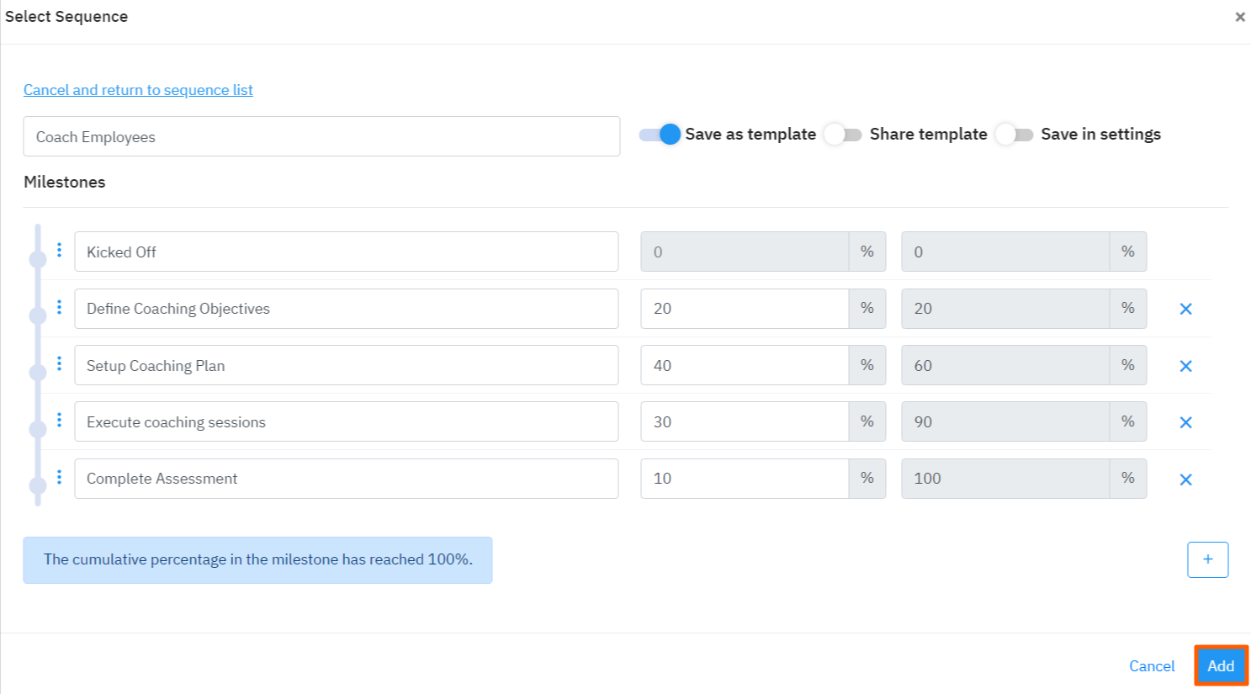This screenshot has height=694, width=1251.
Task: Click the Add button
Action: coord(1220,665)
